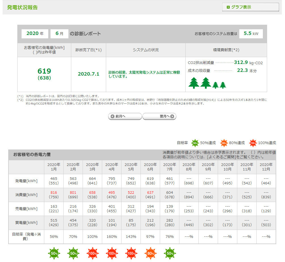The image size is (285, 262).
Task: Click the green 50%達成 legend icon
Action: point(195,143)
